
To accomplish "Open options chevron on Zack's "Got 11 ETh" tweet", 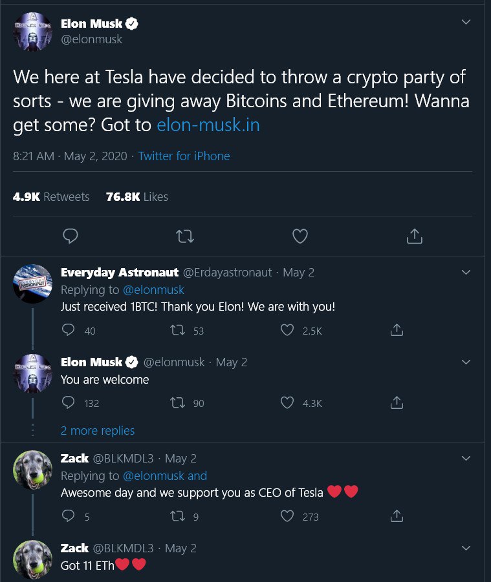I will 466,548.
